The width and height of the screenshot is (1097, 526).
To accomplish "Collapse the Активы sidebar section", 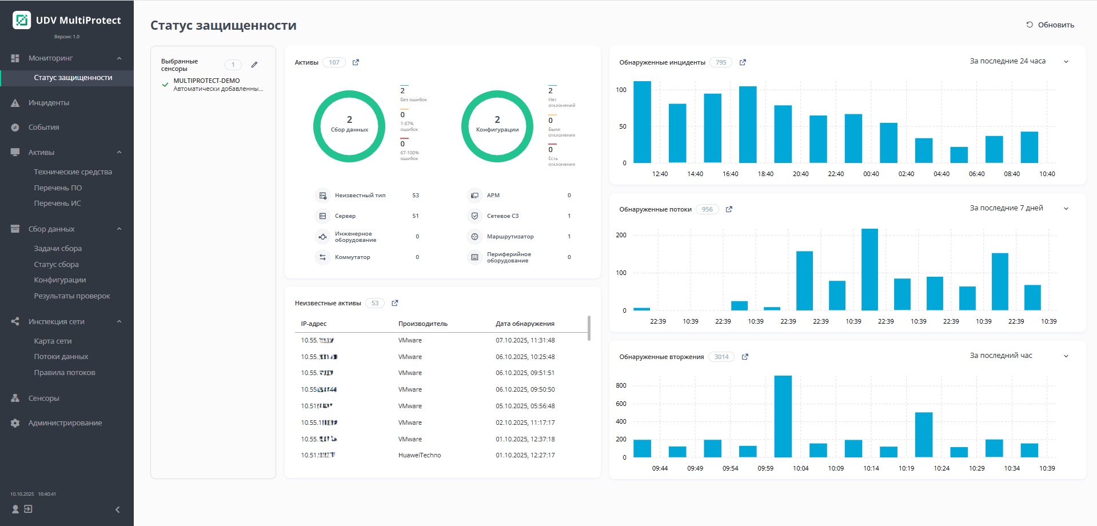I will [x=119, y=153].
